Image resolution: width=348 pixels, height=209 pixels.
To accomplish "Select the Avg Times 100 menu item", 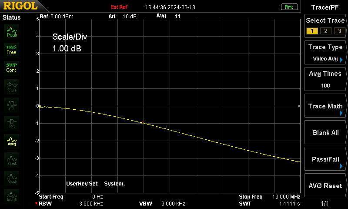I will (x=325, y=79).
